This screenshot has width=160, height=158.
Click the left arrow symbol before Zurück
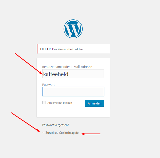(43, 133)
